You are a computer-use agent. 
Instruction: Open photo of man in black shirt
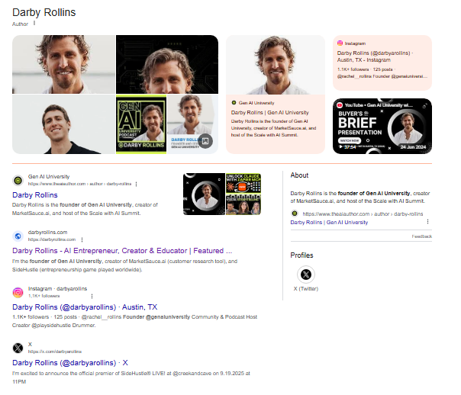(x=63, y=124)
